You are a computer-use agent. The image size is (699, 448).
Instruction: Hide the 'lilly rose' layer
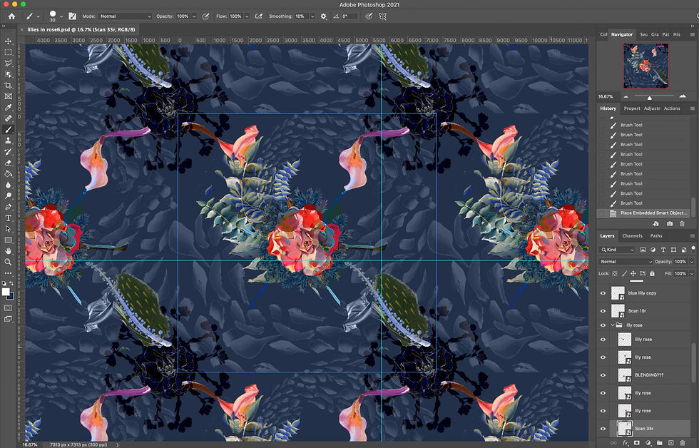[x=603, y=340]
